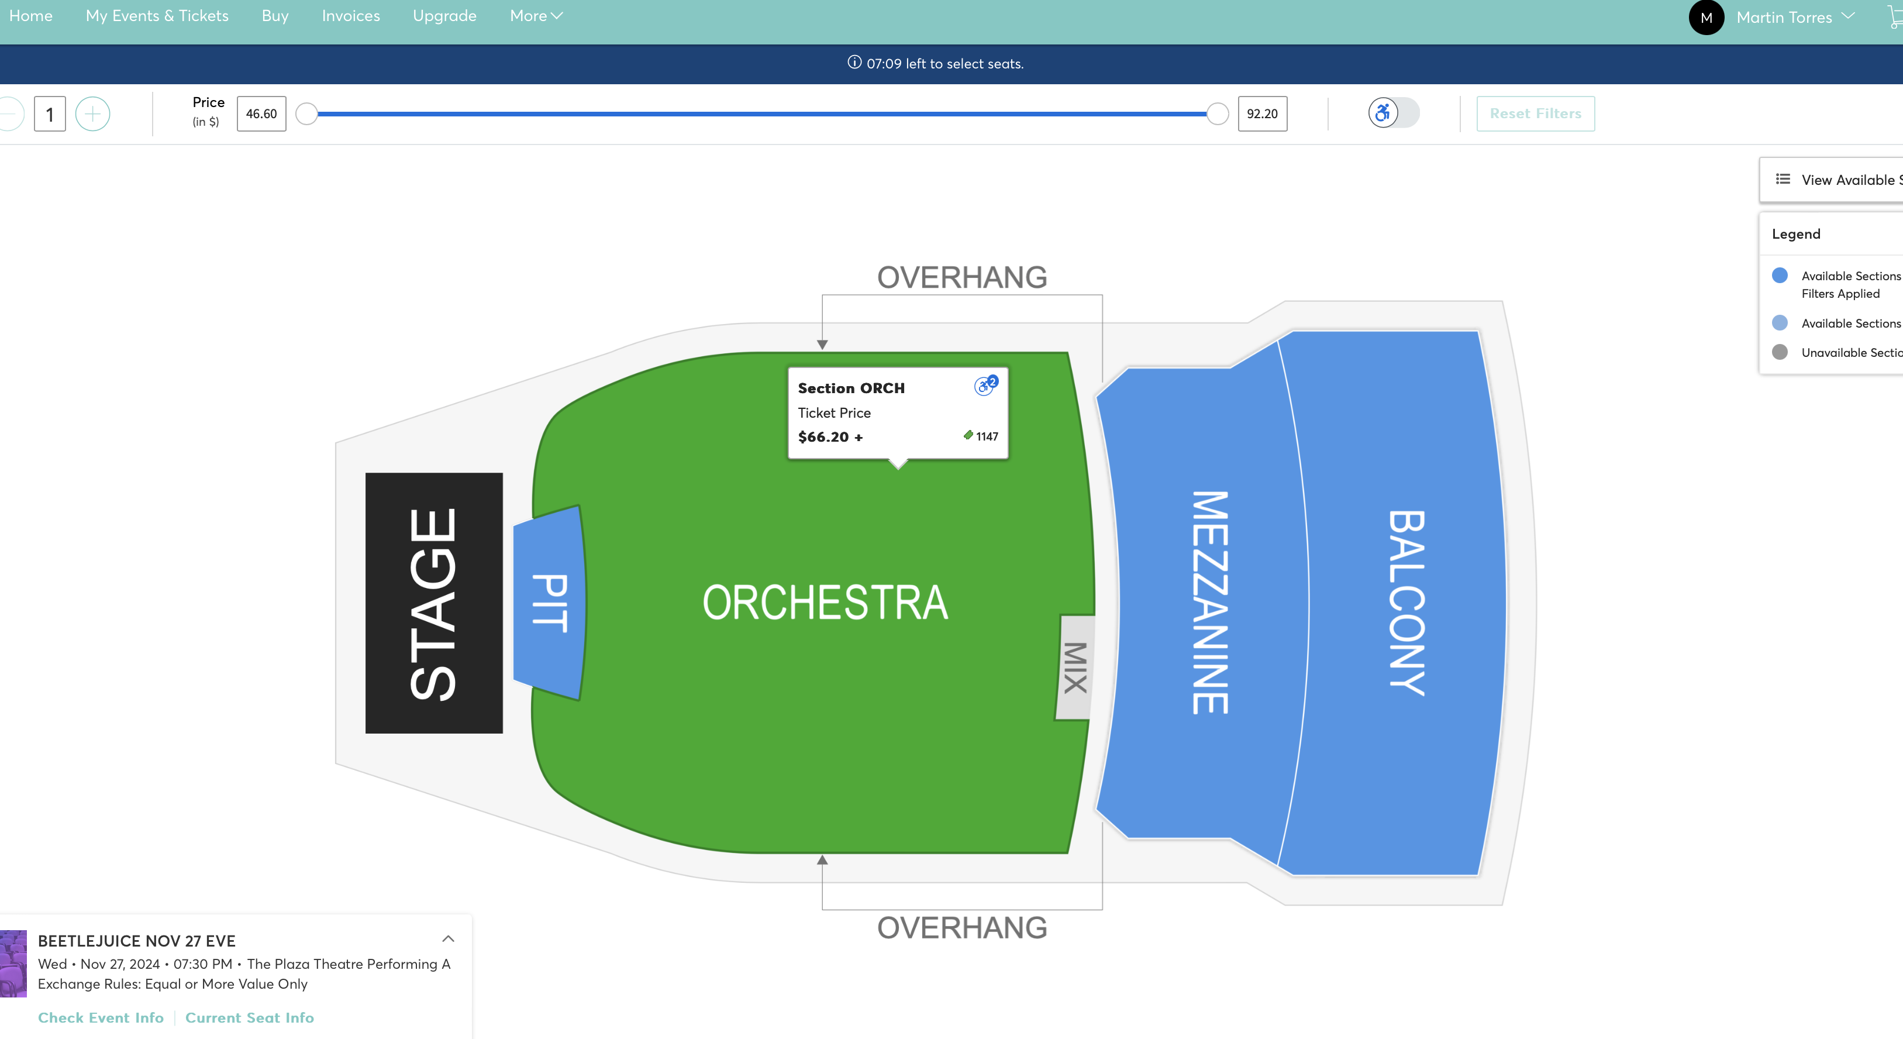Viewport: 1903px width, 1039px height.
Task: Go to My Events & Tickets
Action: click(x=157, y=16)
